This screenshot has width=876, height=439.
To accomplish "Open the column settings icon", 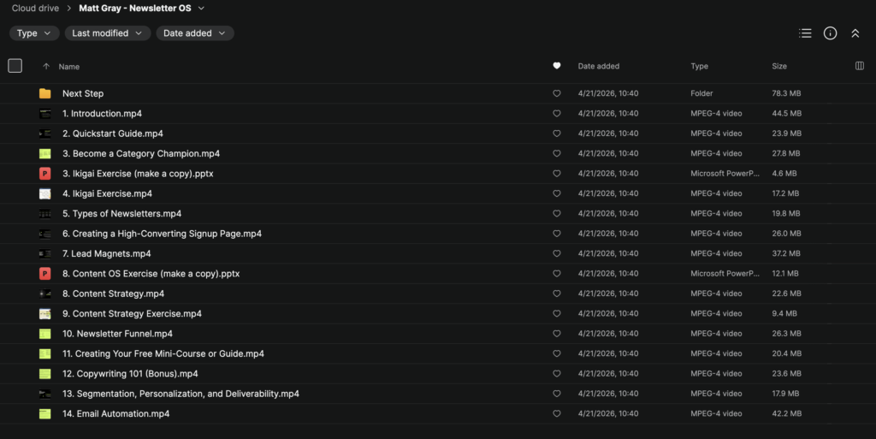I will [x=859, y=66].
